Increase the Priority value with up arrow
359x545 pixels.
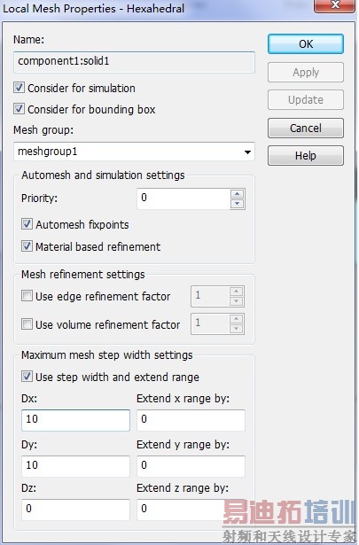coord(237,194)
